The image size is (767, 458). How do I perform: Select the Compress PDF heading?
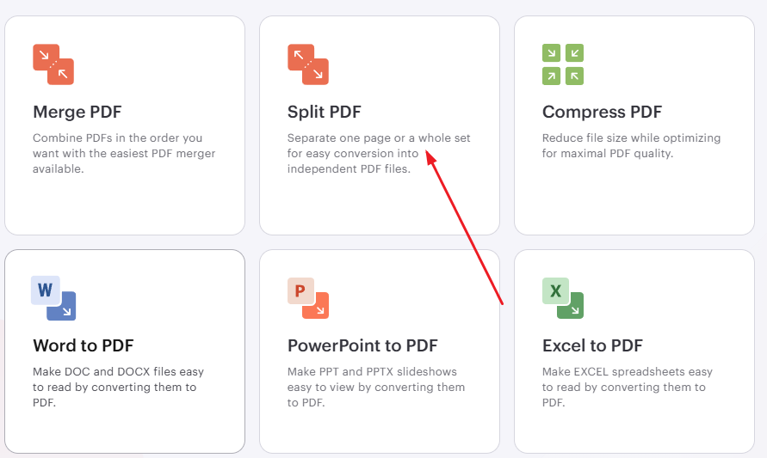(602, 113)
